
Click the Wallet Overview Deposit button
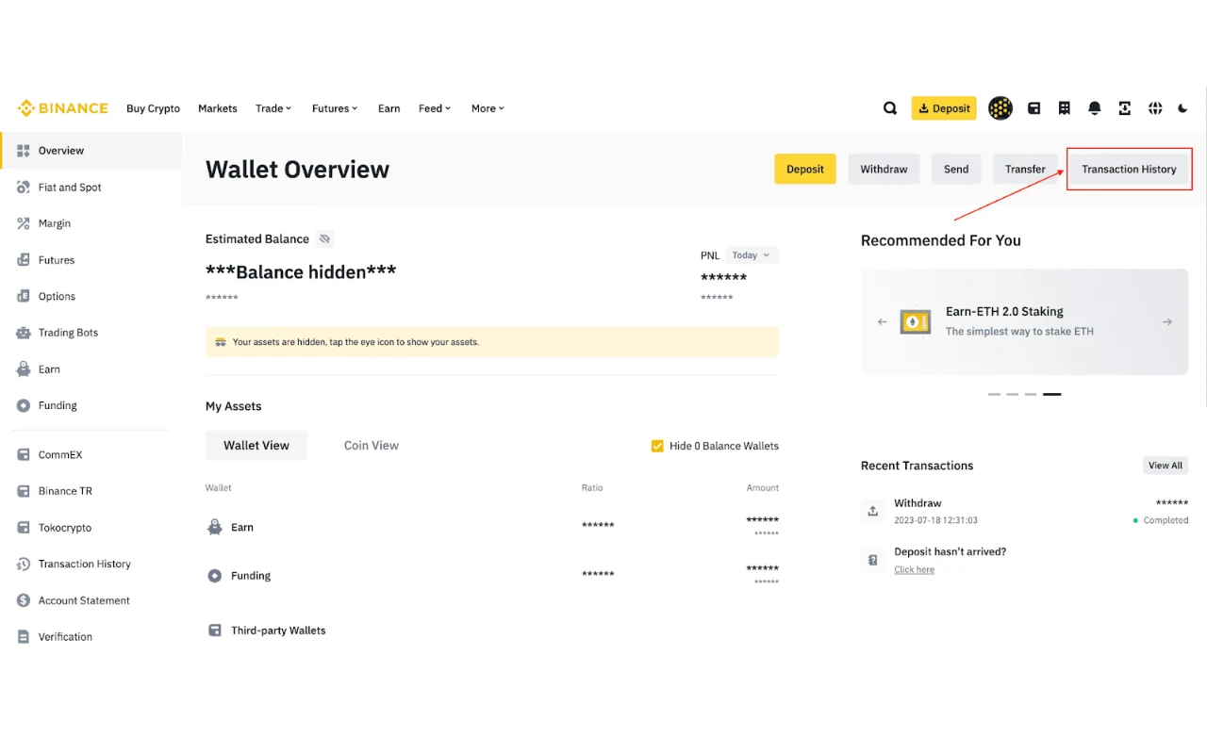[805, 170]
